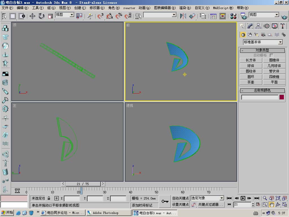Open the Material Editor icon
Screen dimensions: 289x217
point(233,16)
